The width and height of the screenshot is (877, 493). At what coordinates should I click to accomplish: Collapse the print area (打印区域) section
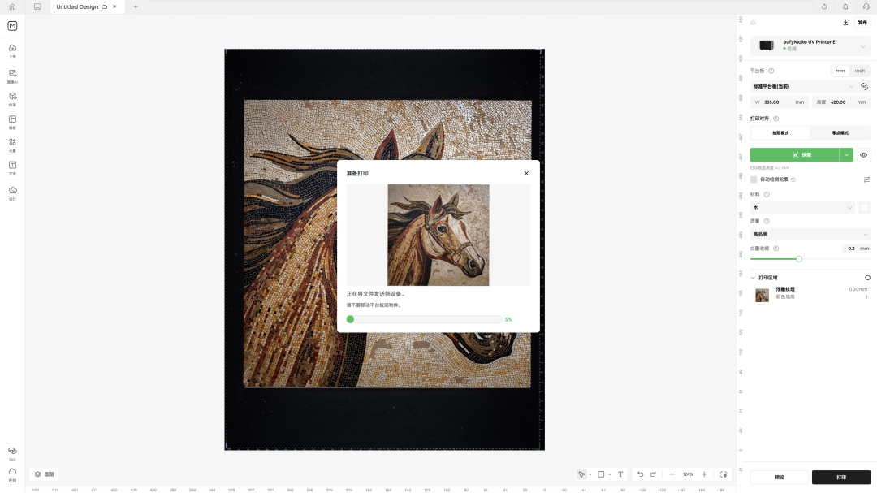click(x=753, y=278)
